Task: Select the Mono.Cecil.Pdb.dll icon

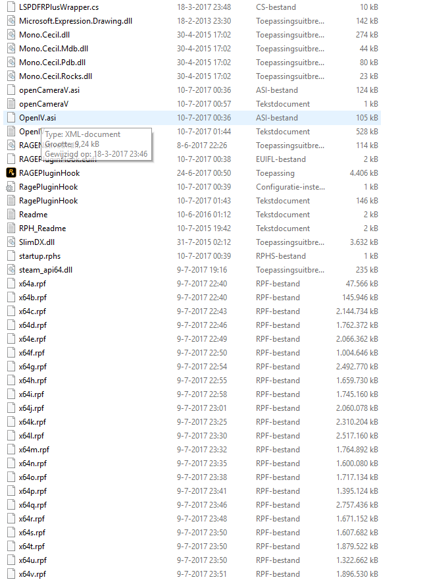Action: coord(11,63)
